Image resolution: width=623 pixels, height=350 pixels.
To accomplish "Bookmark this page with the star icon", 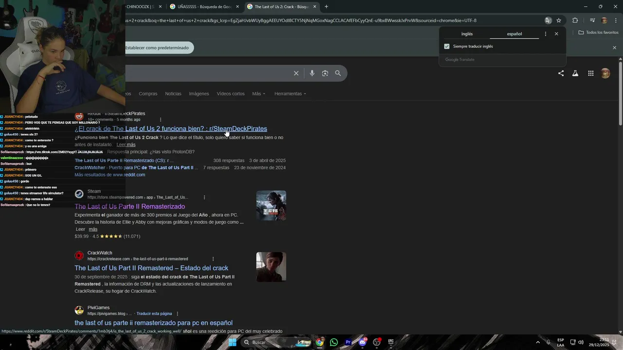I will click(x=559, y=20).
